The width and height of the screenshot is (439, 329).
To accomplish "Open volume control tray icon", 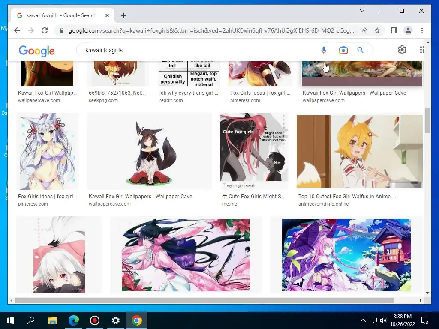I will coord(383,320).
